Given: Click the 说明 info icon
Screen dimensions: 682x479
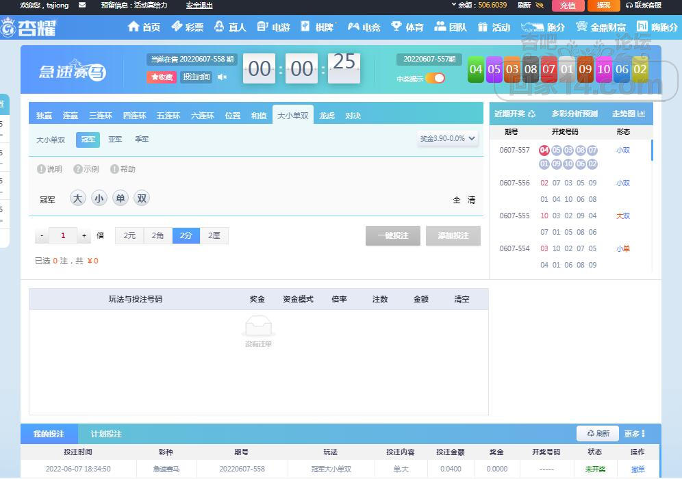Looking at the screenshot, I should (x=41, y=169).
